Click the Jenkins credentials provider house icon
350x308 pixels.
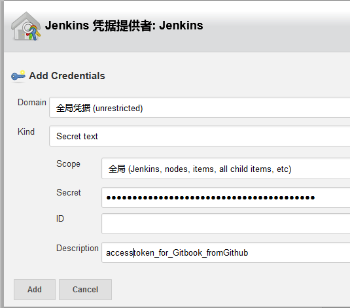click(26, 26)
